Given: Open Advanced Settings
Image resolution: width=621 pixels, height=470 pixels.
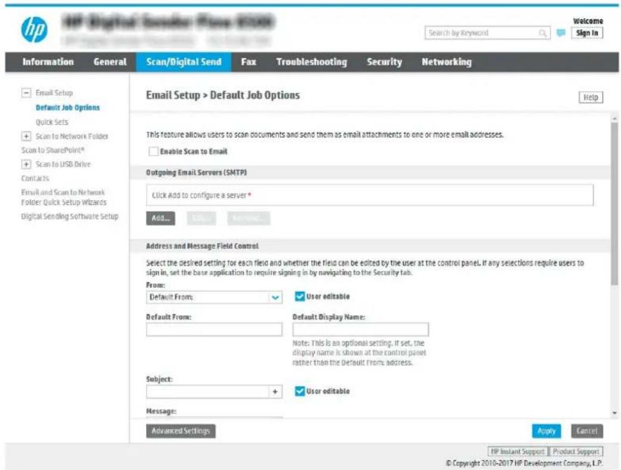Looking at the screenshot, I should (181, 431).
